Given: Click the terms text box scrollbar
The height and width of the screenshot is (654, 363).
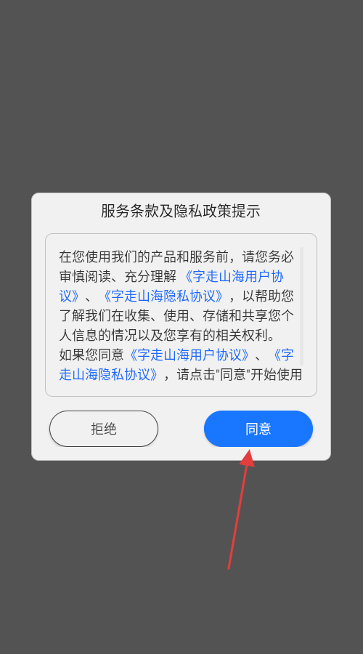Looking at the screenshot, I should click(x=302, y=306).
